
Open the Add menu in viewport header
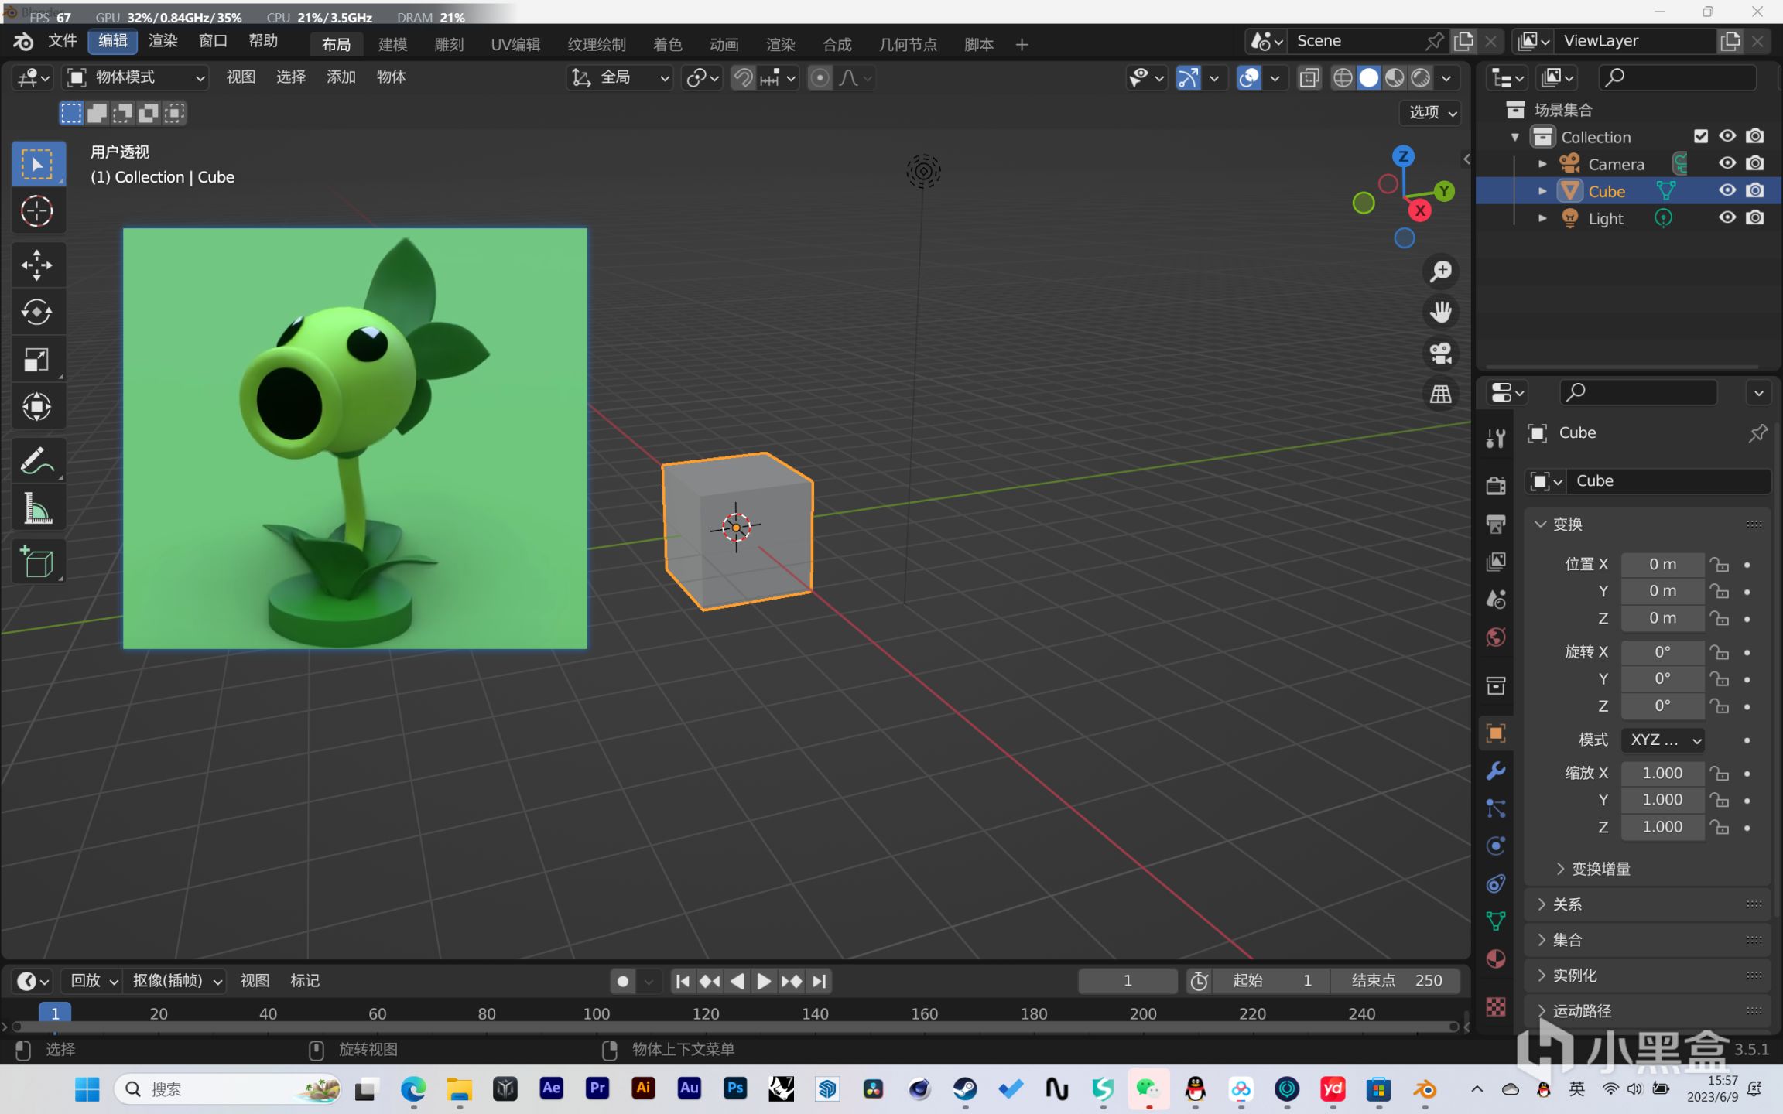coord(341,77)
